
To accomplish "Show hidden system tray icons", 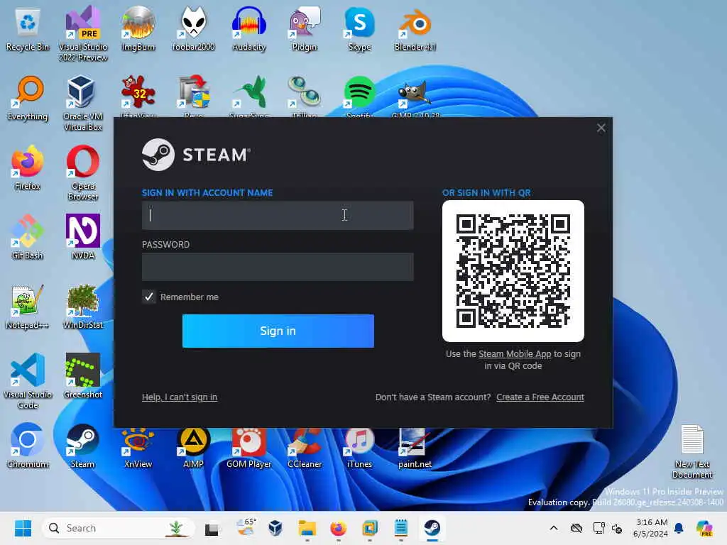I will pos(554,528).
